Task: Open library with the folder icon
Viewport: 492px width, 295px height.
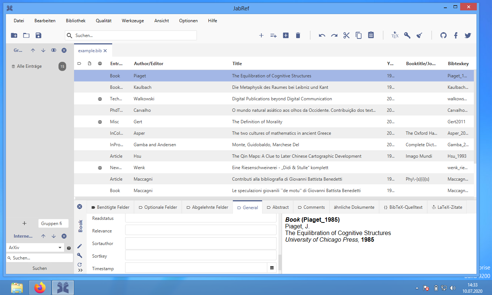Action: [x=26, y=36]
